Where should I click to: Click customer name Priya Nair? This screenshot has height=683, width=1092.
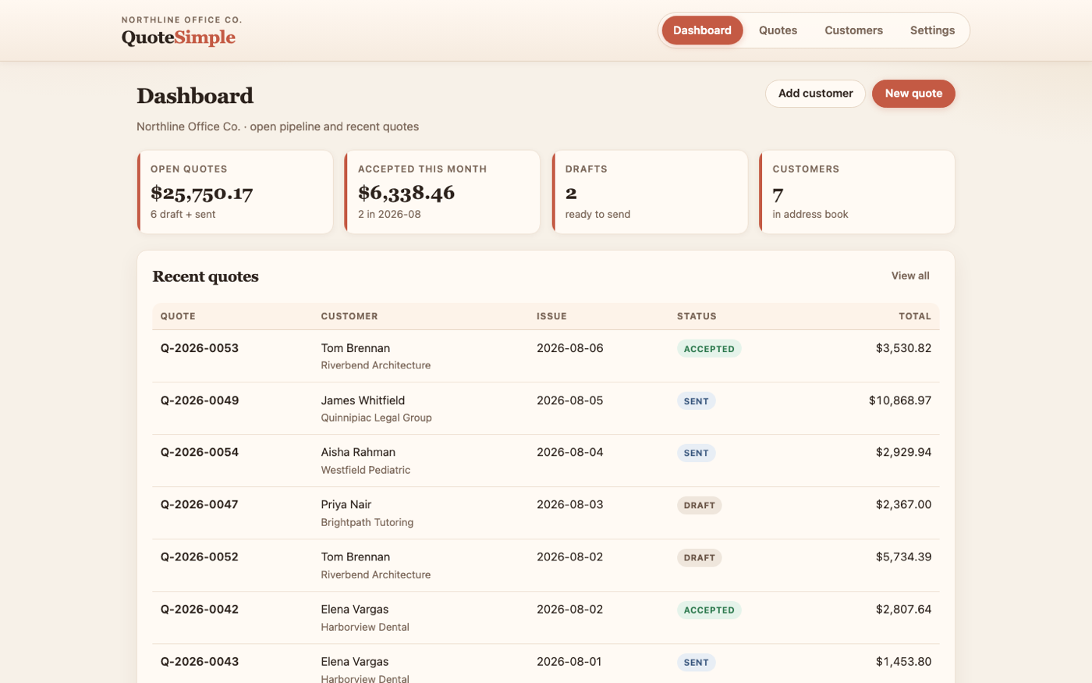pyautogui.click(x=346, y=504)
